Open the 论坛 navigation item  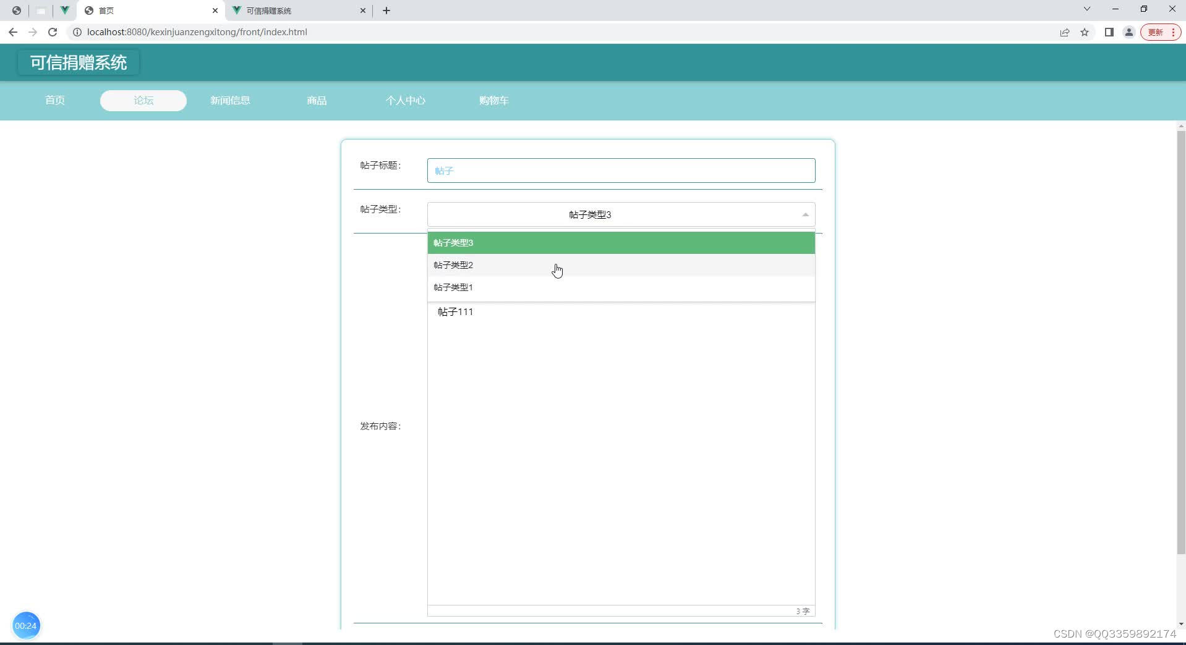click(x=143, y=100)
